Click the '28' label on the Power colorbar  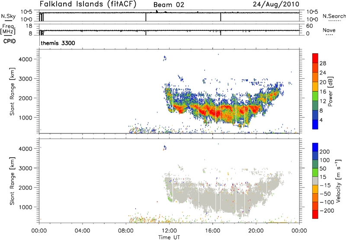pos(323,63)
